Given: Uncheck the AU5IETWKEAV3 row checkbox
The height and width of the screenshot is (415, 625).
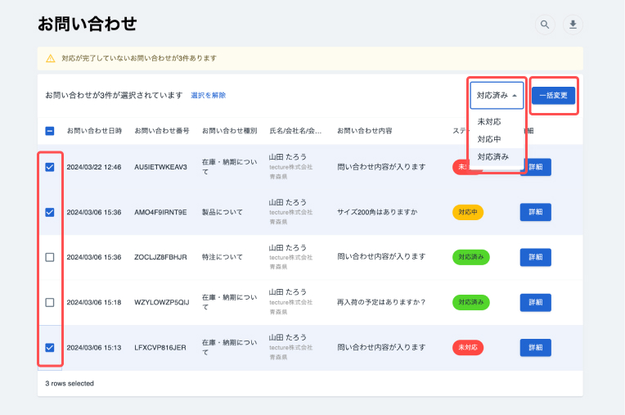Looking at the screenshot, I should (x=50, y=167).
